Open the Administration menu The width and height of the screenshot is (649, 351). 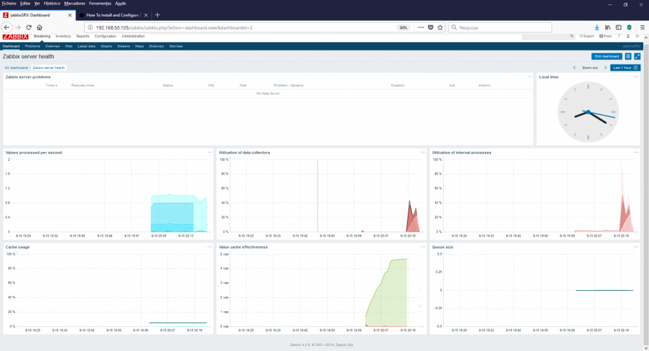tap(133, 36)
